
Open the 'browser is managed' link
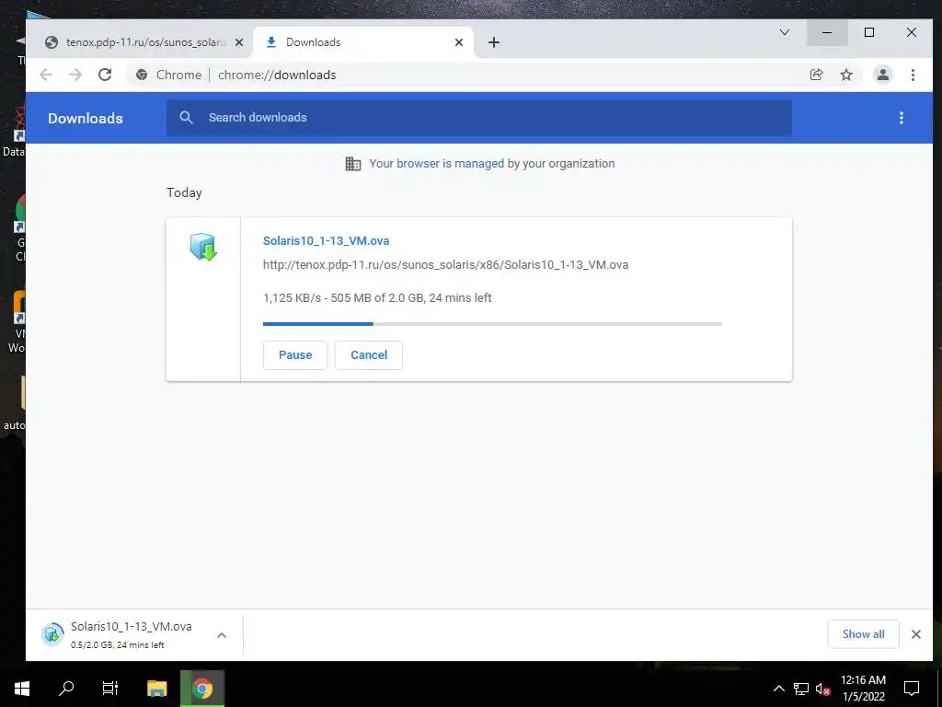click(x=450, y=164)
